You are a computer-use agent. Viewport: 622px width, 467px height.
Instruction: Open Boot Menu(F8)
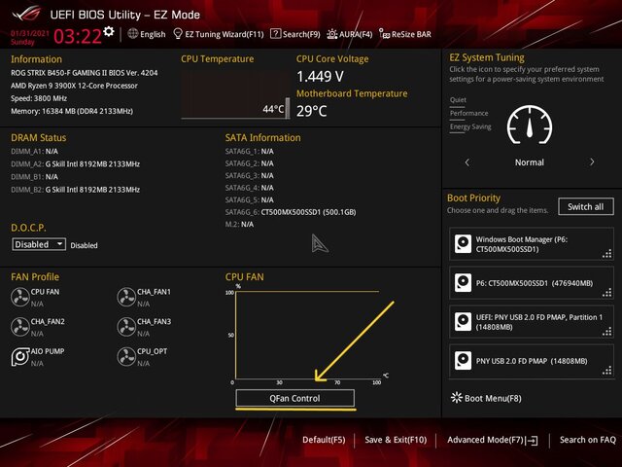point(486,398)
